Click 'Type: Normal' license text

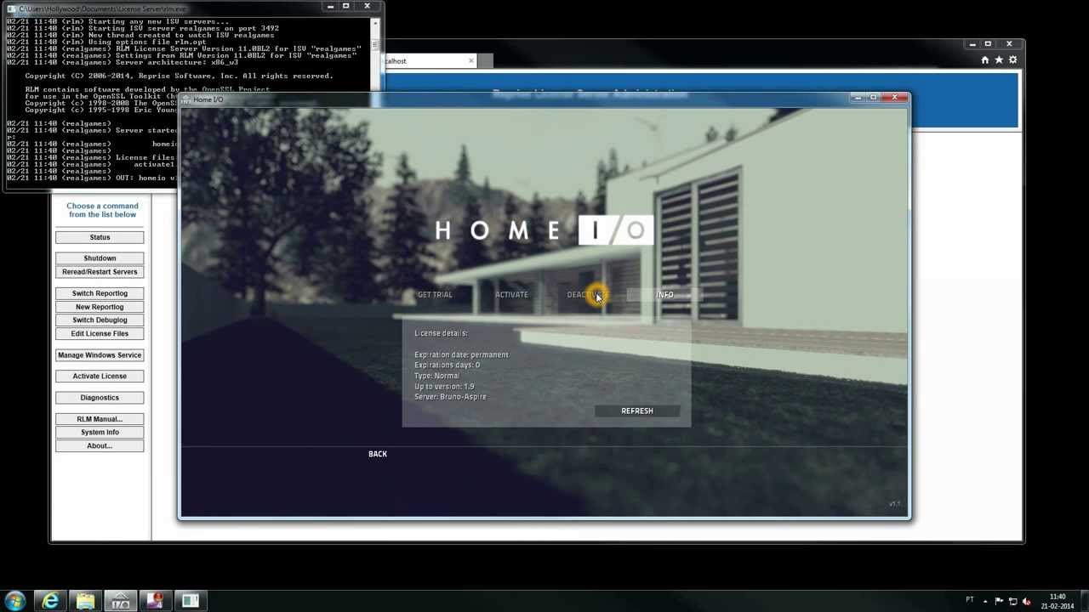click(436, 376)
